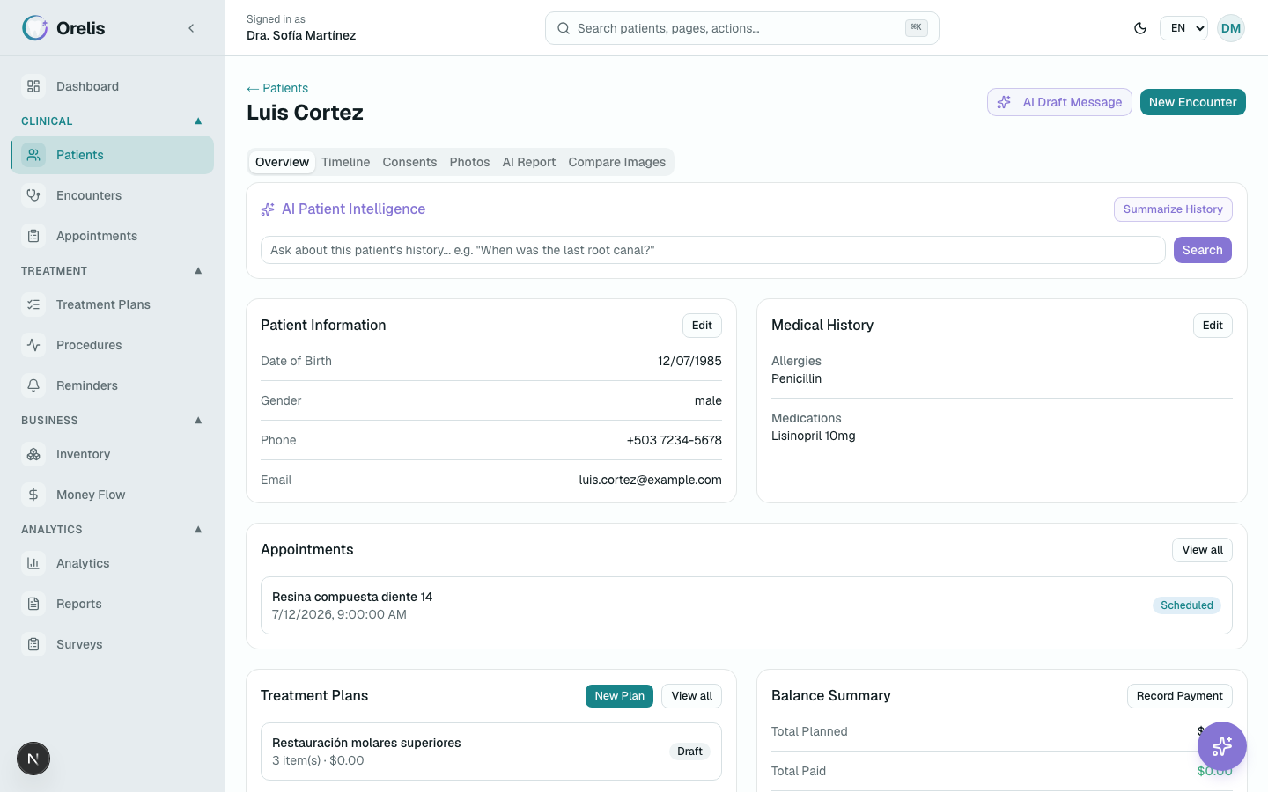Click the ⌘K shortcut badge

916,28
